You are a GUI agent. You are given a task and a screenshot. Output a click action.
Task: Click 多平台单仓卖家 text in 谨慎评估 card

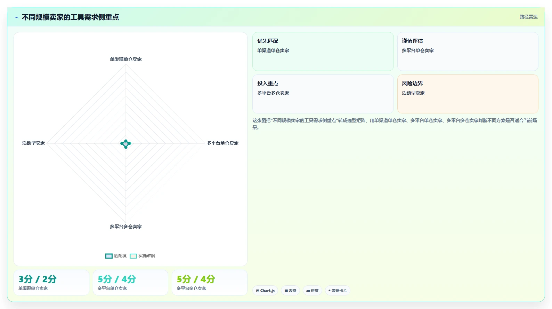(418, 50)
